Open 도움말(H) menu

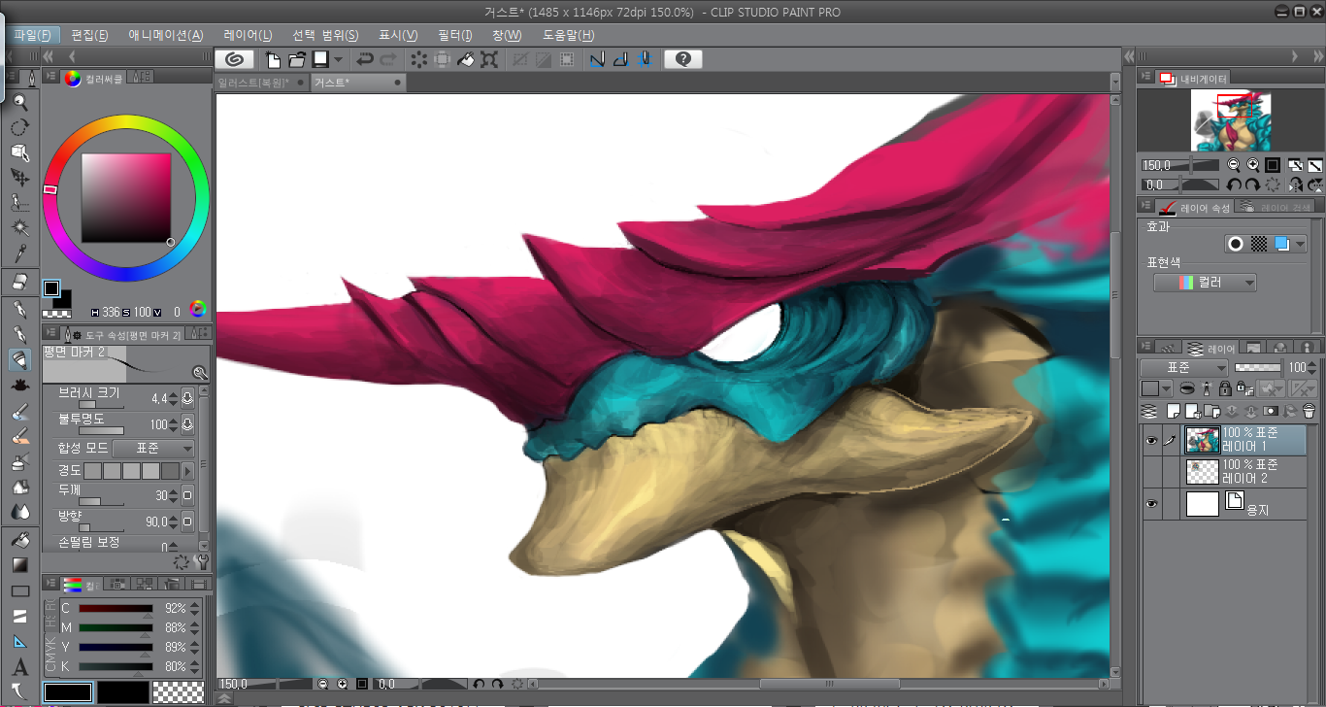(569, 35)
